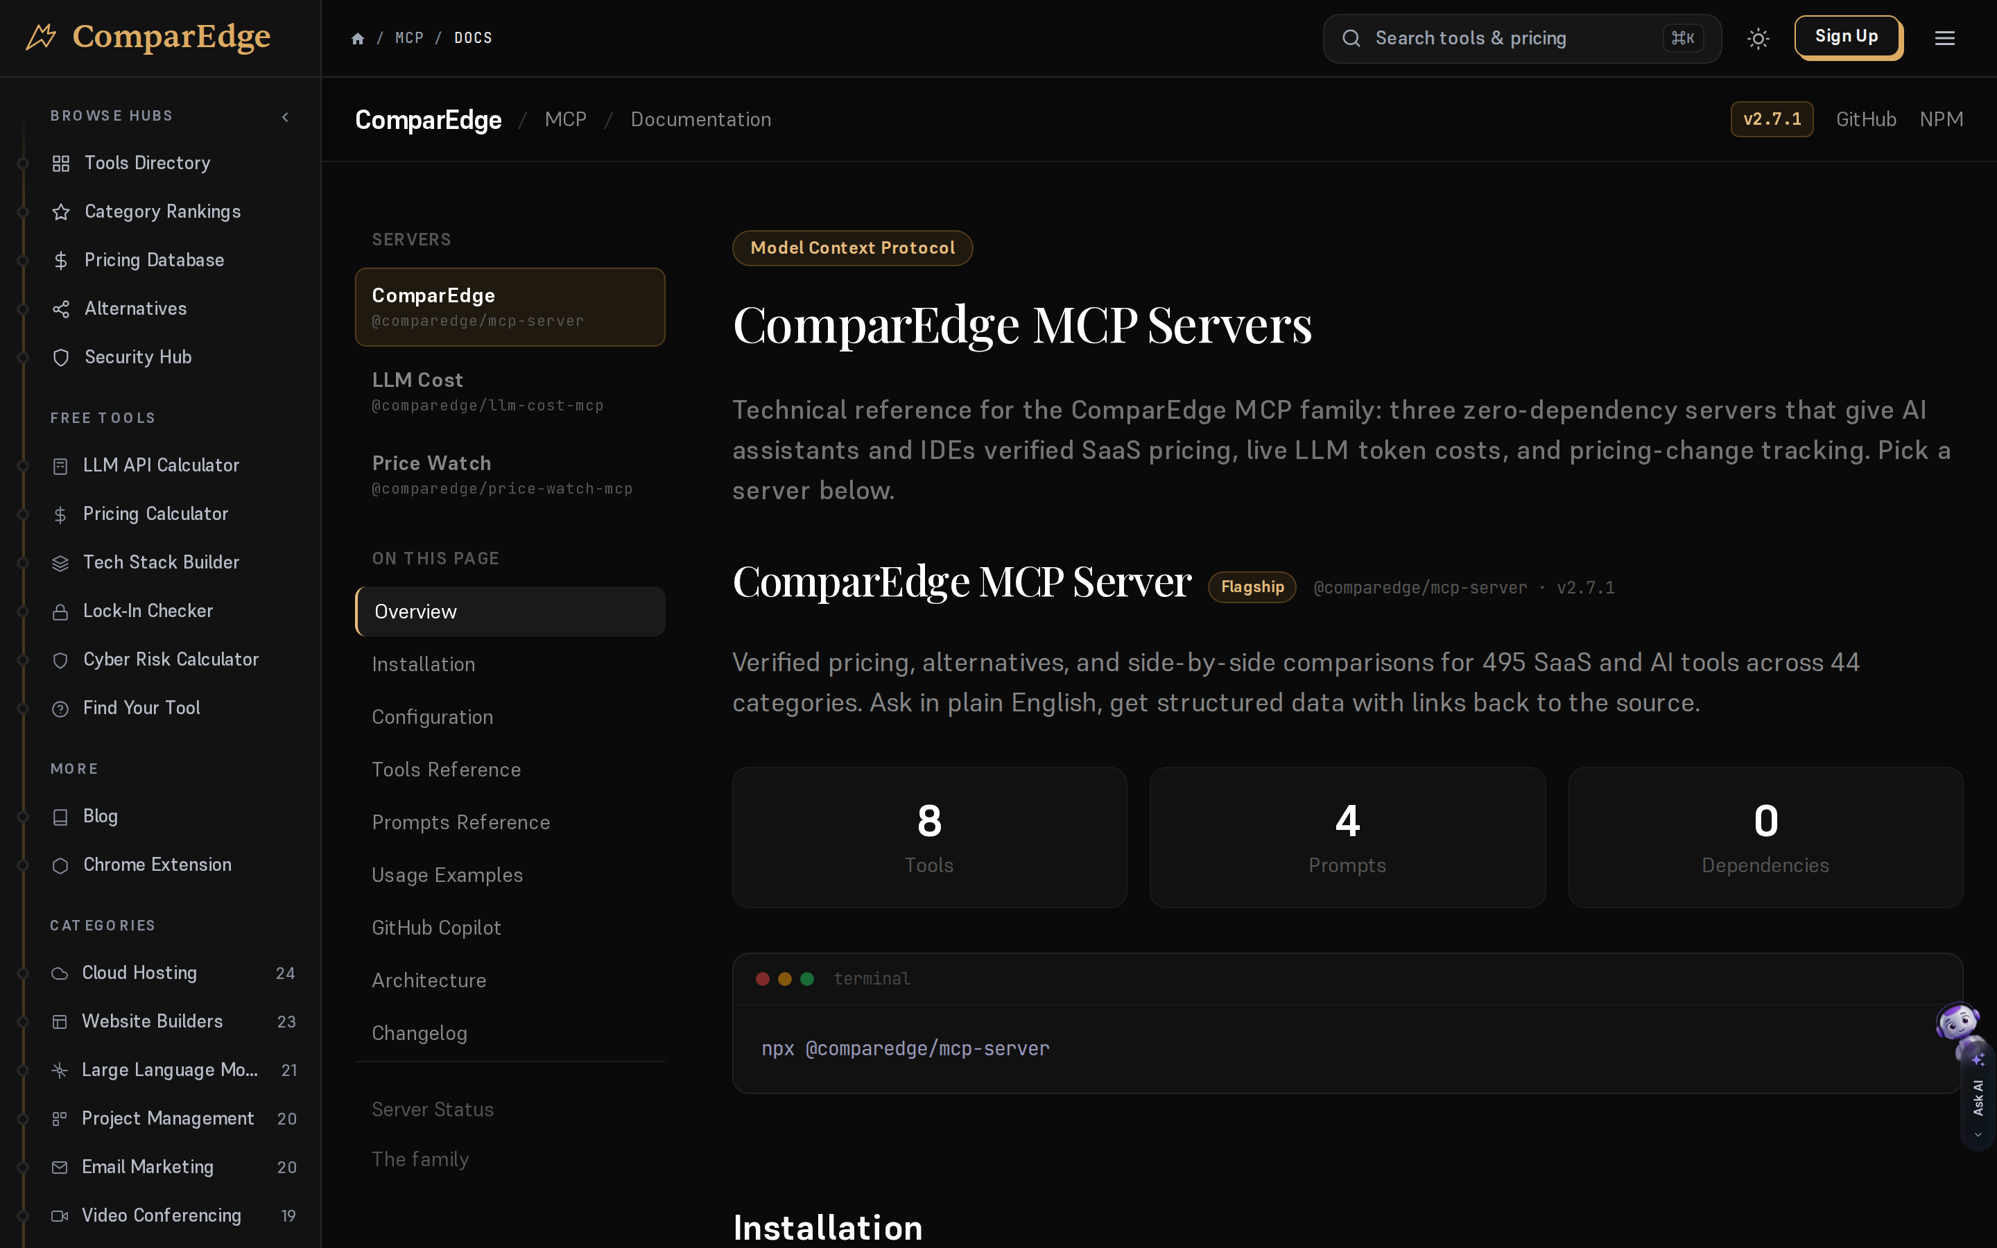Click the Blog book icon
The image size is (1997, 1248).
(60, 817)
